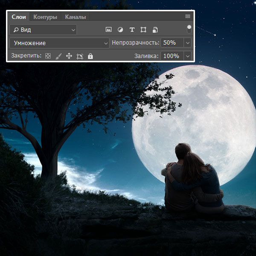
Task: Lock artboard nesting icon
Action: (x=80, y=56)
